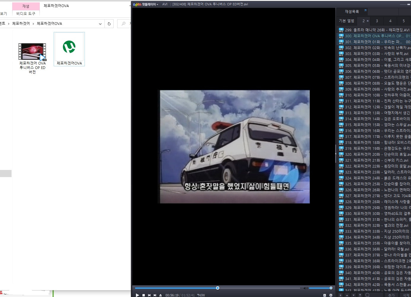Click the play button in PotPlayer
The image size is (411, 297).
(137, 295)
